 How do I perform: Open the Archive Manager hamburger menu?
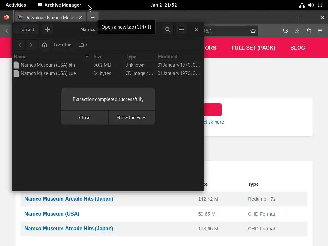[181, 29]
